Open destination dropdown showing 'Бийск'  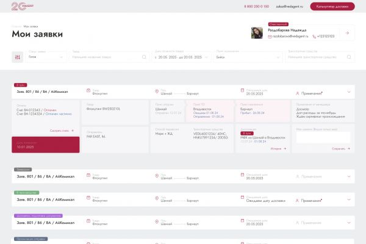(248, 57)
